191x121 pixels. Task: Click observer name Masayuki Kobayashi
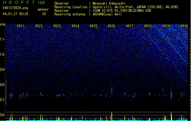click(109, 3)
